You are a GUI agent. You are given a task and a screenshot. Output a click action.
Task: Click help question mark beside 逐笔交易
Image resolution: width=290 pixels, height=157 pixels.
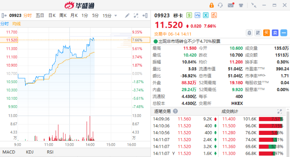175,111
